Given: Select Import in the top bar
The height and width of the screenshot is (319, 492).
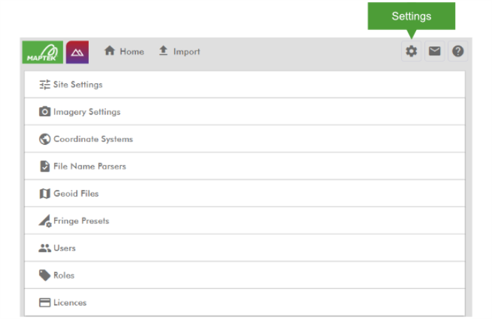Looking at the screenshot, I should tap(180, 52).
